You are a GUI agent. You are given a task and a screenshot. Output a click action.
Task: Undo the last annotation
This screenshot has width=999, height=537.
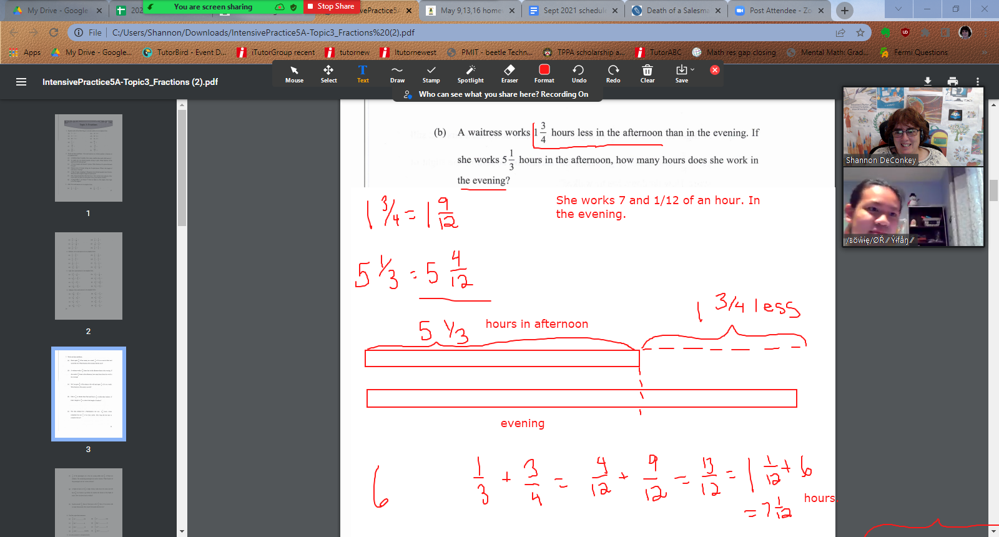pyautogui.click(x=579, y=74)
